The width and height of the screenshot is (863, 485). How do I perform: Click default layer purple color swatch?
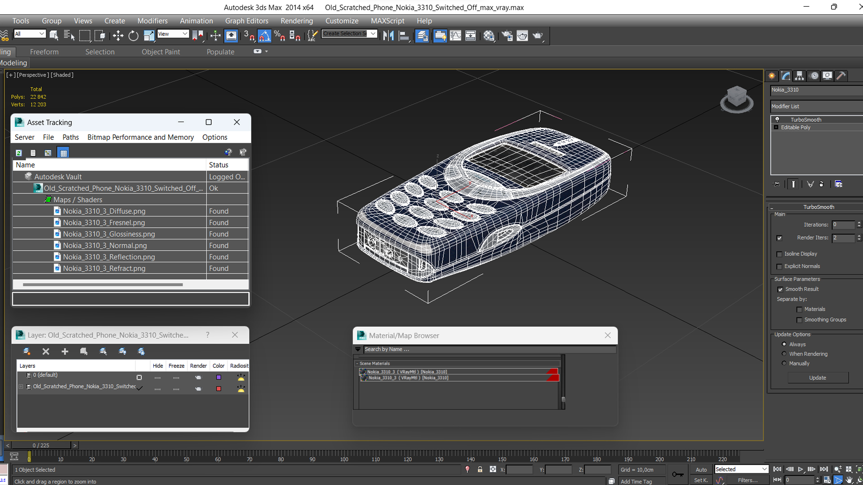[x=218, y=378]
